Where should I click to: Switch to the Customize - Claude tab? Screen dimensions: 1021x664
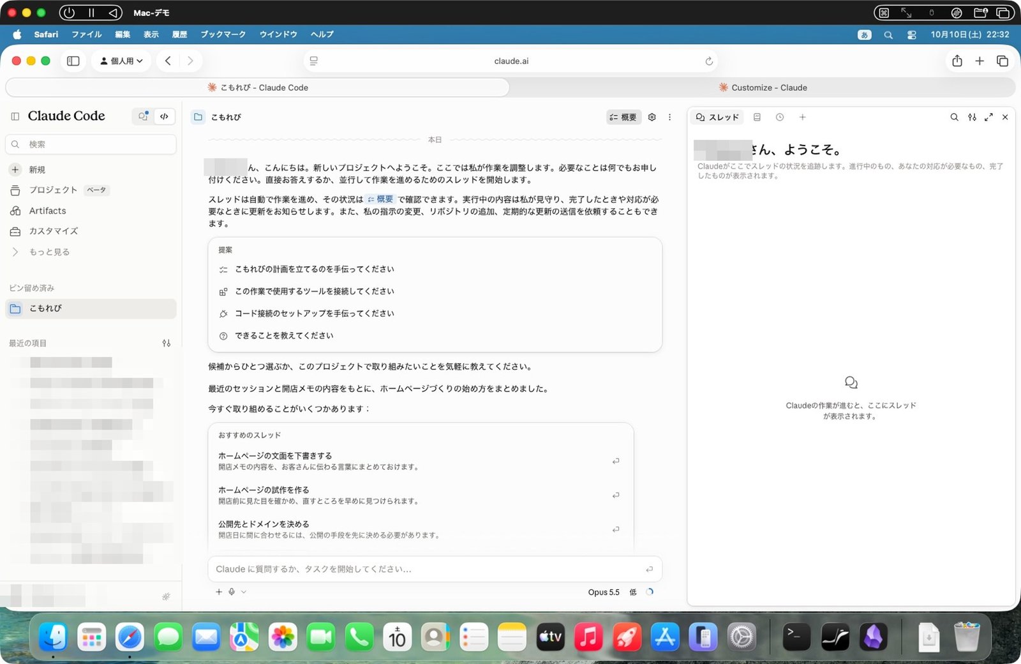click(763, 87)
